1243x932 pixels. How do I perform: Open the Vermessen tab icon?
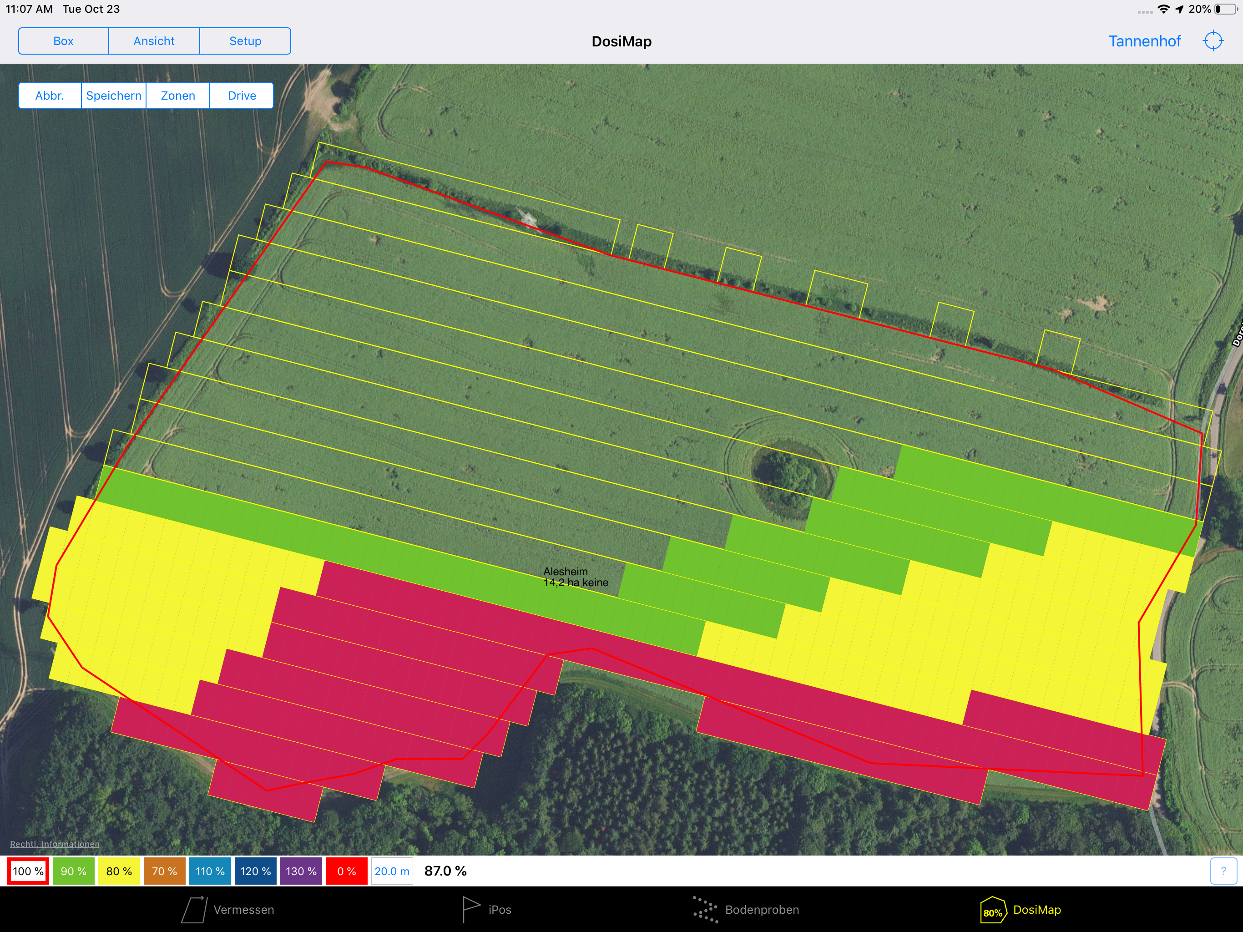194,909
